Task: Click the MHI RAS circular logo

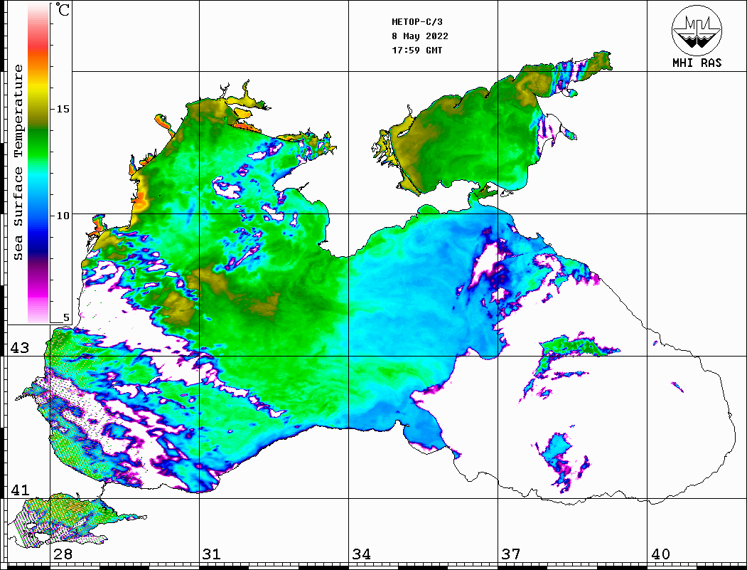Action: click(697, 30)
